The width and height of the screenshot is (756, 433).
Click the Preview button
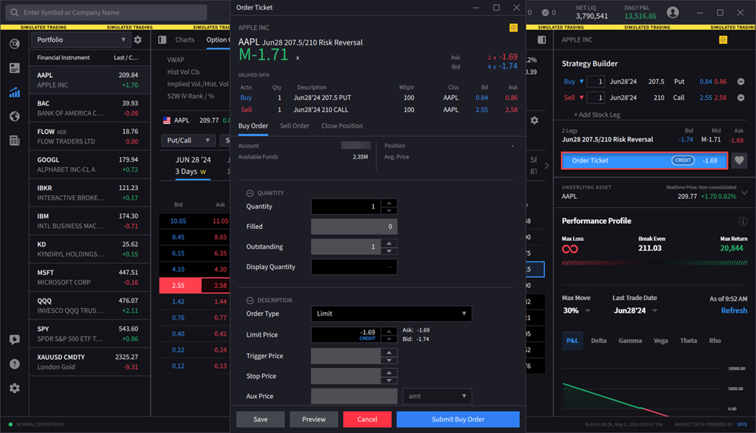coord(314,419)
